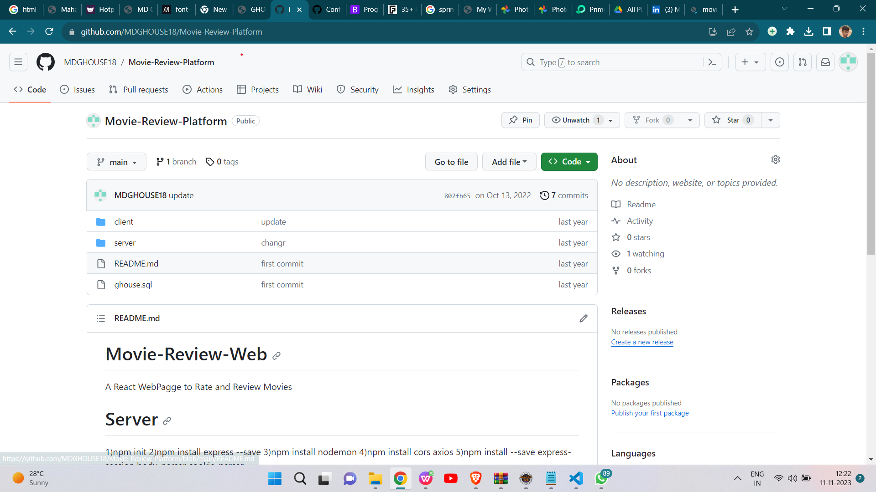The image size is (876, 492).
Task: Open the command palette icon in search bar
Action: (x=713, y=62)
